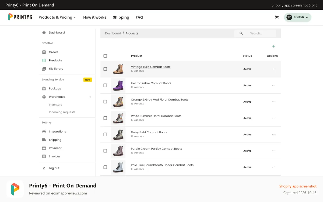Screen dimensions: 323x202
Task: Click the SC avatar badge
Action: [289, 17]
